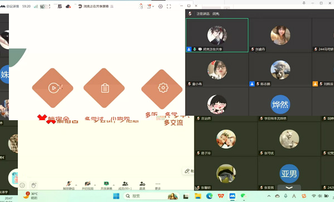
Task: Launch Microsoft Edge from the taskbar
Action: point(210,196)
